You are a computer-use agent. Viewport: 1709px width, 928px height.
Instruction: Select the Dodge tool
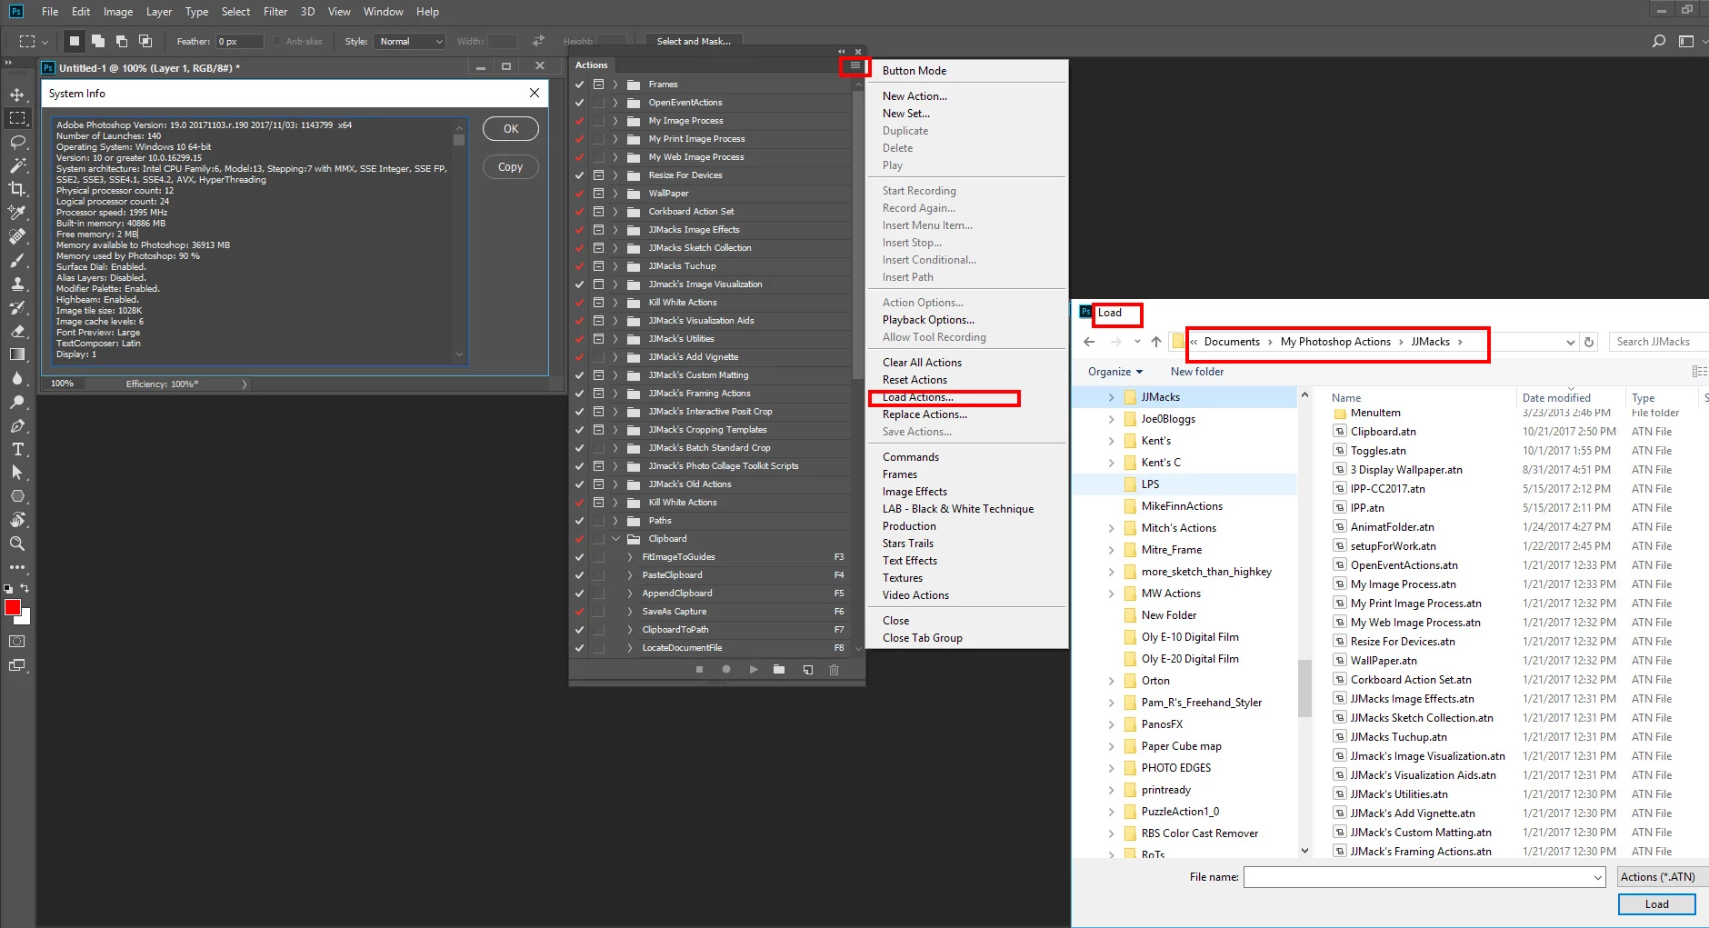point(17,402)
